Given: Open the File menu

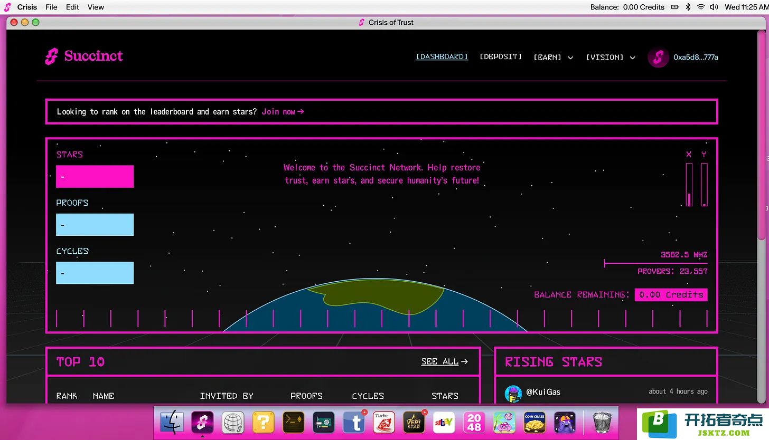Looking at the screenshot, I should click(51, 7).
